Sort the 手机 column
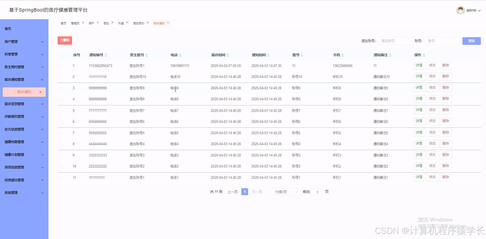This screenshot has height=239, width=486. [342, 55]
